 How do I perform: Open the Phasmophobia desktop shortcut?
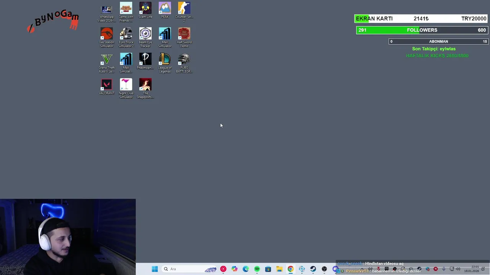click(x=145, y=61)
